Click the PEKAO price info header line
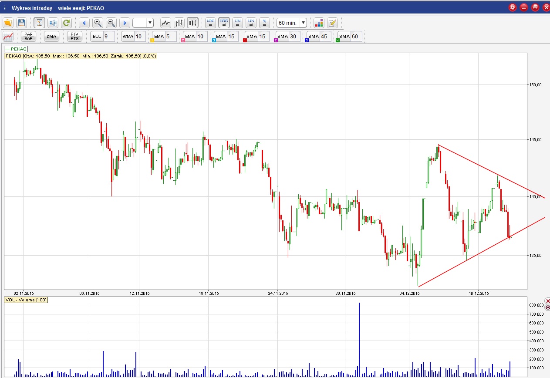Image resolution: width=550 pixels, height=378 pixels. pos(81,56)
